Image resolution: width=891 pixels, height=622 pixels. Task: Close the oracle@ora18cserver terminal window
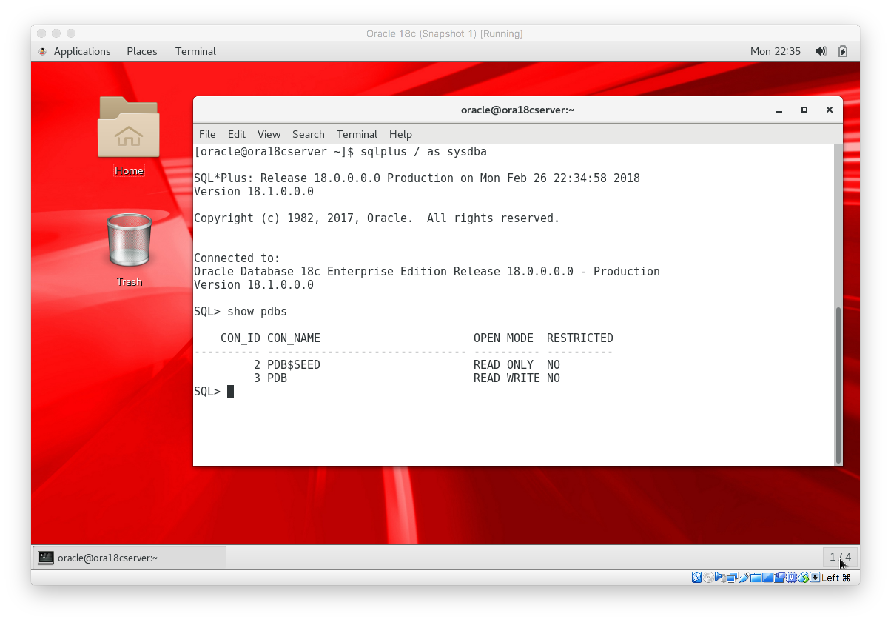tap(829, 110)
